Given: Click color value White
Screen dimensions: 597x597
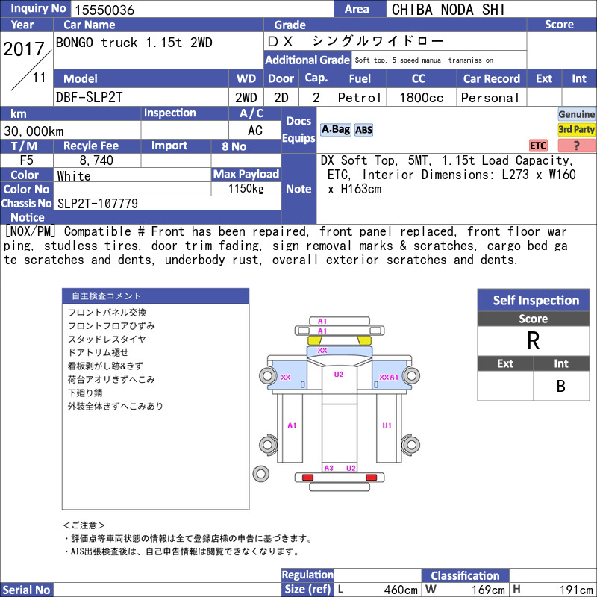Looking at the screenshot, I should pyautogui.click(x=74, y=175).
